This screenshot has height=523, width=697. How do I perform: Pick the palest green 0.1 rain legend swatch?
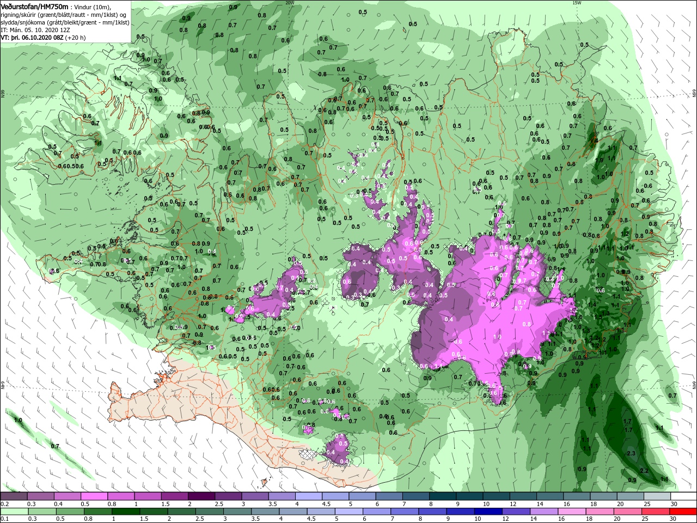tap(14, 512)
